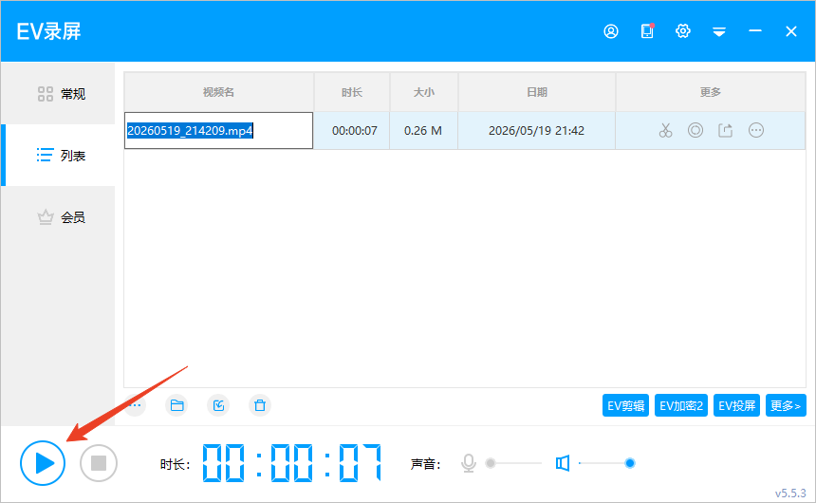Screen dimensions: 816x503
Task: Adjust the speaker volume slider
Action: tap(606, 463)
